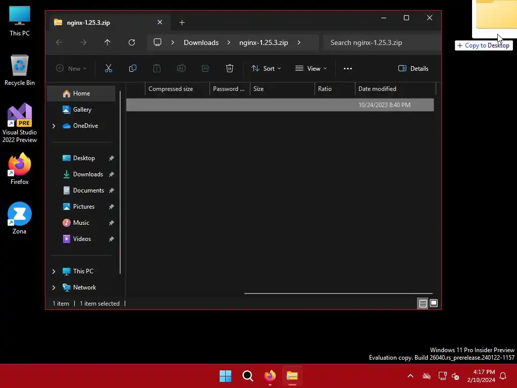Screen dimensions: 517x388
Task: Open Music in quick access
Action: [81, 223]
